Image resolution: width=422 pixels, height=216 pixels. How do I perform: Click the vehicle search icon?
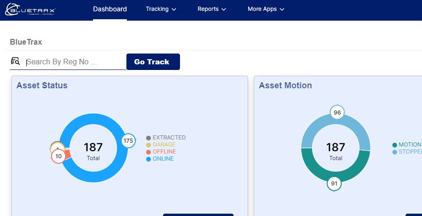16,62
